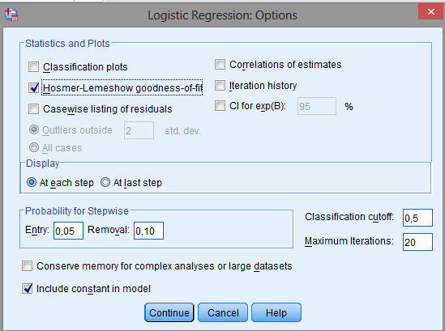This screenshot has width=445, height=331.
Task: Open Help for logistic regression options
Action: pos(276,312)
